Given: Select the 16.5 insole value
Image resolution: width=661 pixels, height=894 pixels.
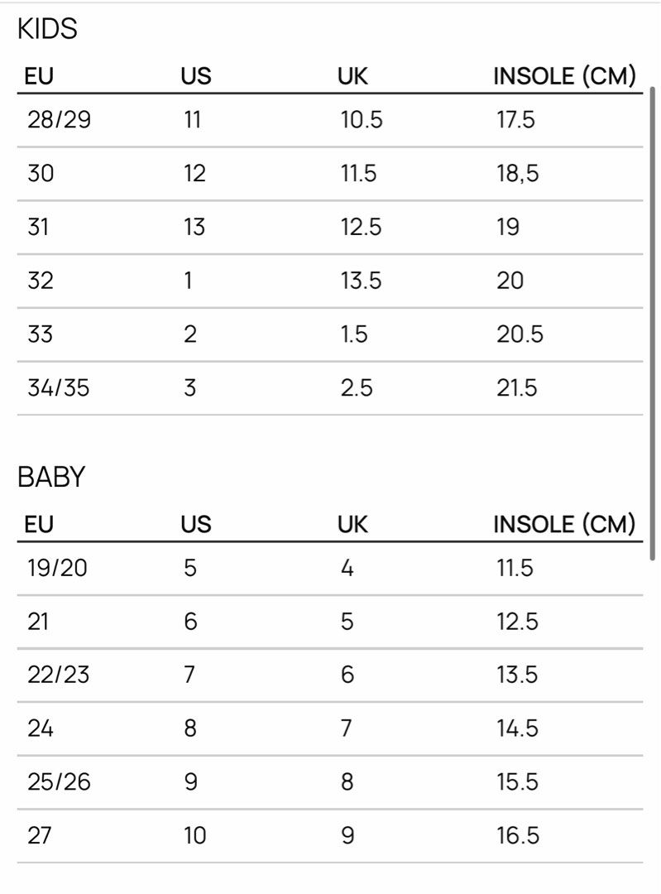Looking at the screenshot, I should pyautogui.click(x=517, y=835).
